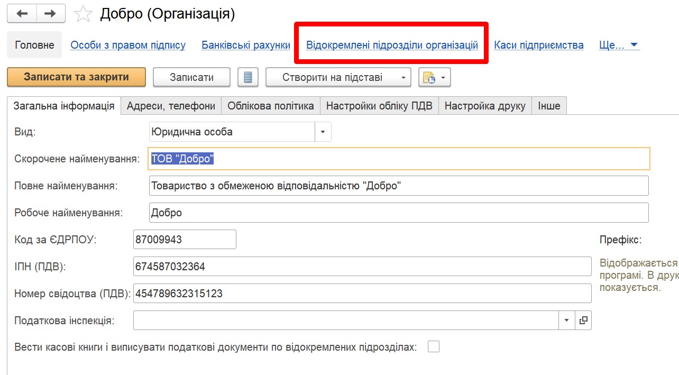
Task: Open Особи з правом підпису link
Action: 128,45
